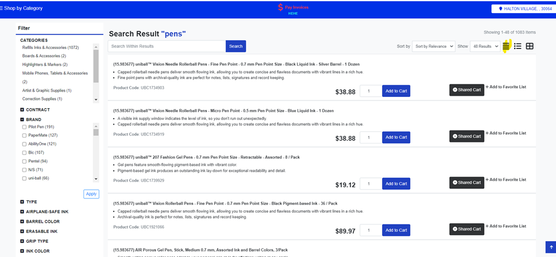
Task: Select Correction Supplies category
Action: [x=42, y=99]
